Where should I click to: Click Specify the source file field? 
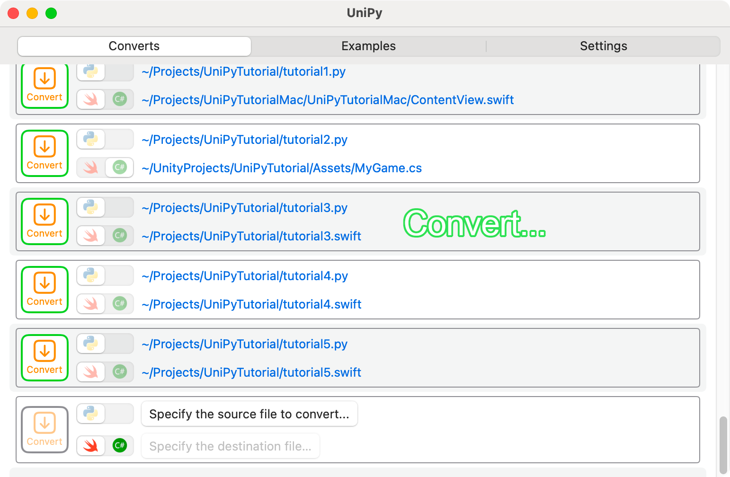[249, 414]
